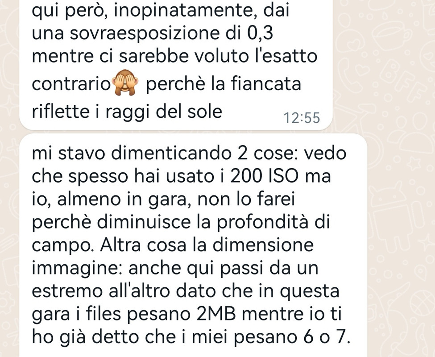Tap the phrase 'pesano 6 o 7.'
435x357 pixels.
tap(292, 336)
